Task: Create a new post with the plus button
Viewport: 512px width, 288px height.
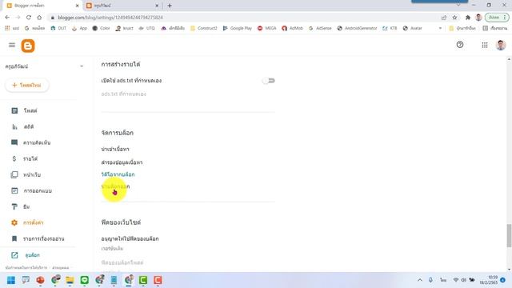Action: 27,85
